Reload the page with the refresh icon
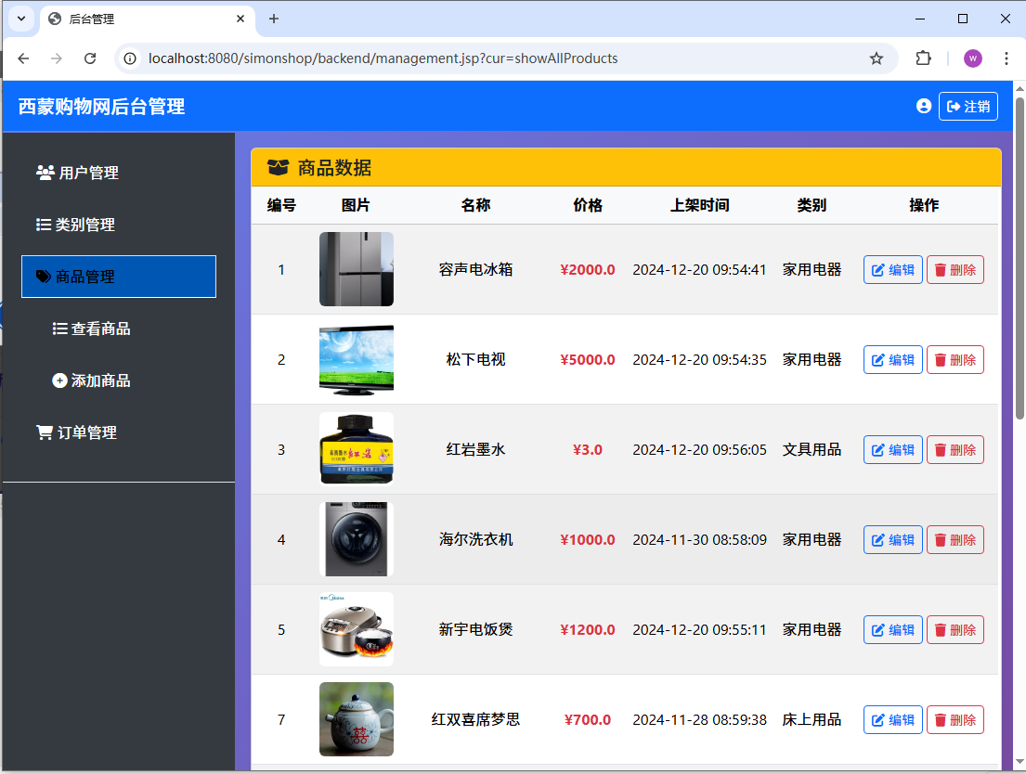 point(90,58)
